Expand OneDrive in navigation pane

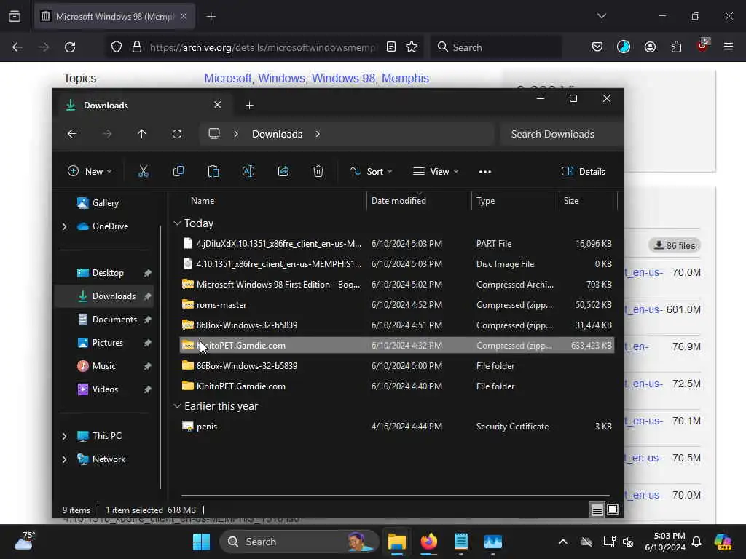65,226
